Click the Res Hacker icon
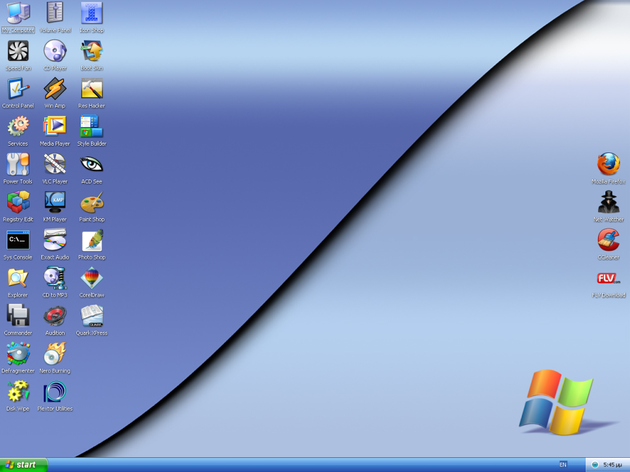Screen dimensions: 630x472 pyautogui.click(x=92, y=88)
